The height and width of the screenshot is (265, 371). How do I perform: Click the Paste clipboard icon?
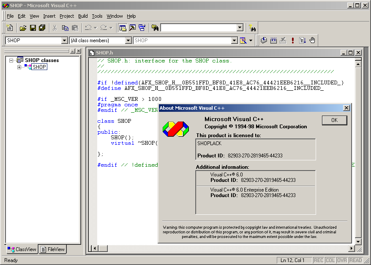pyautogui.click(x=75, y=28)
